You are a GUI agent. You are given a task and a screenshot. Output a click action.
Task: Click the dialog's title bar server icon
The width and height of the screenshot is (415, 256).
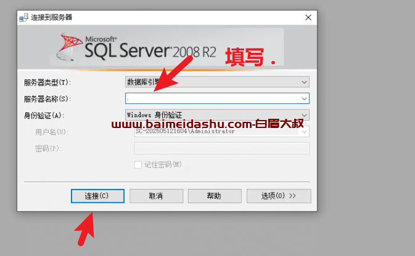[x=23, y=17]
